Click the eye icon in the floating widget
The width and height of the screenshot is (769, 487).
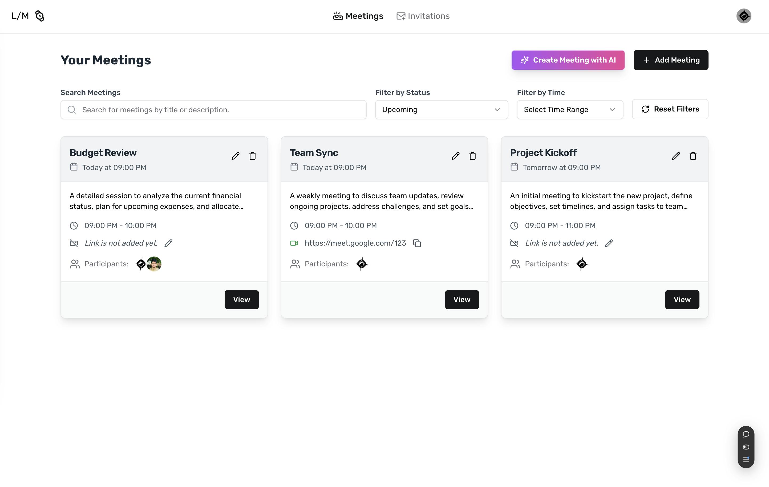[x=746, y=447]
